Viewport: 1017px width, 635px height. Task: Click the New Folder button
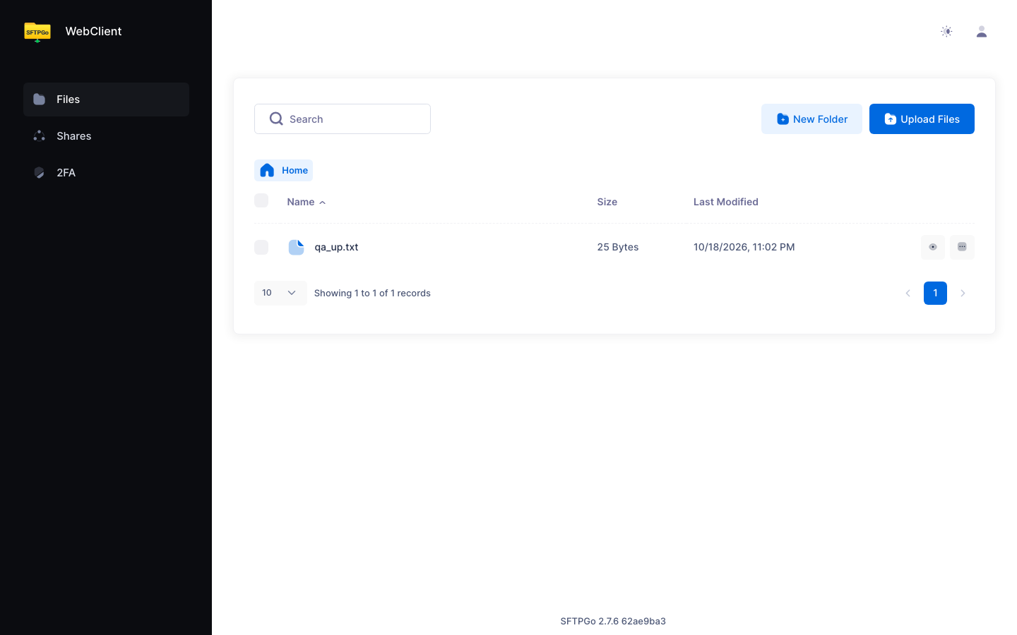coord(811,119)
